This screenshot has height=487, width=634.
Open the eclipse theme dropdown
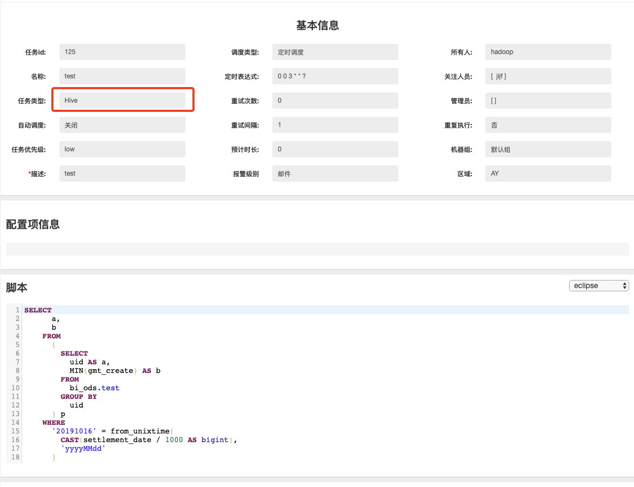pyautogui.click(x=599, y=285)
